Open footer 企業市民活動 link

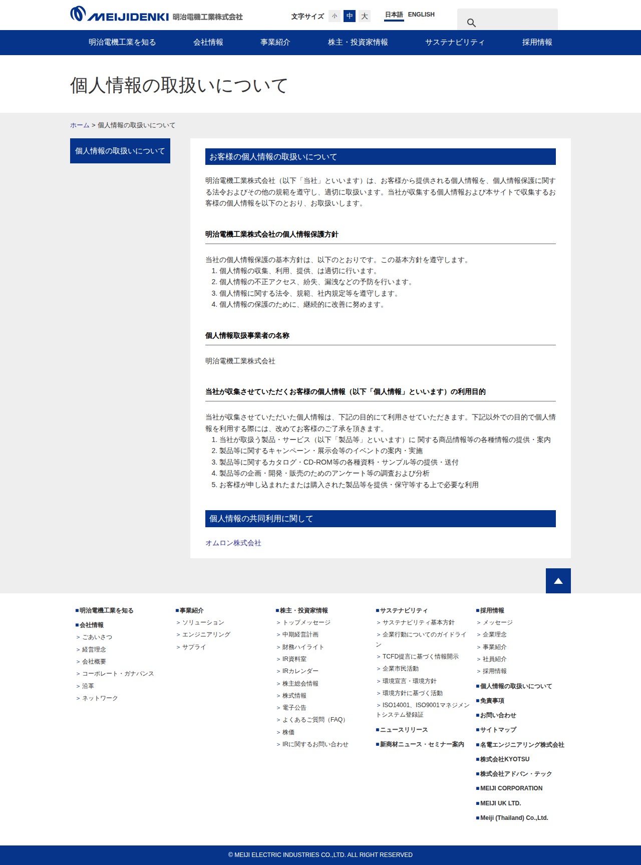click(400, 669)
